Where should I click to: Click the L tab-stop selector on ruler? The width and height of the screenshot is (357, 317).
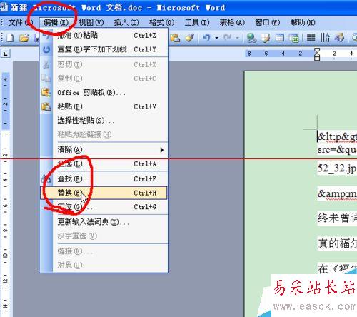pos(6,54)
